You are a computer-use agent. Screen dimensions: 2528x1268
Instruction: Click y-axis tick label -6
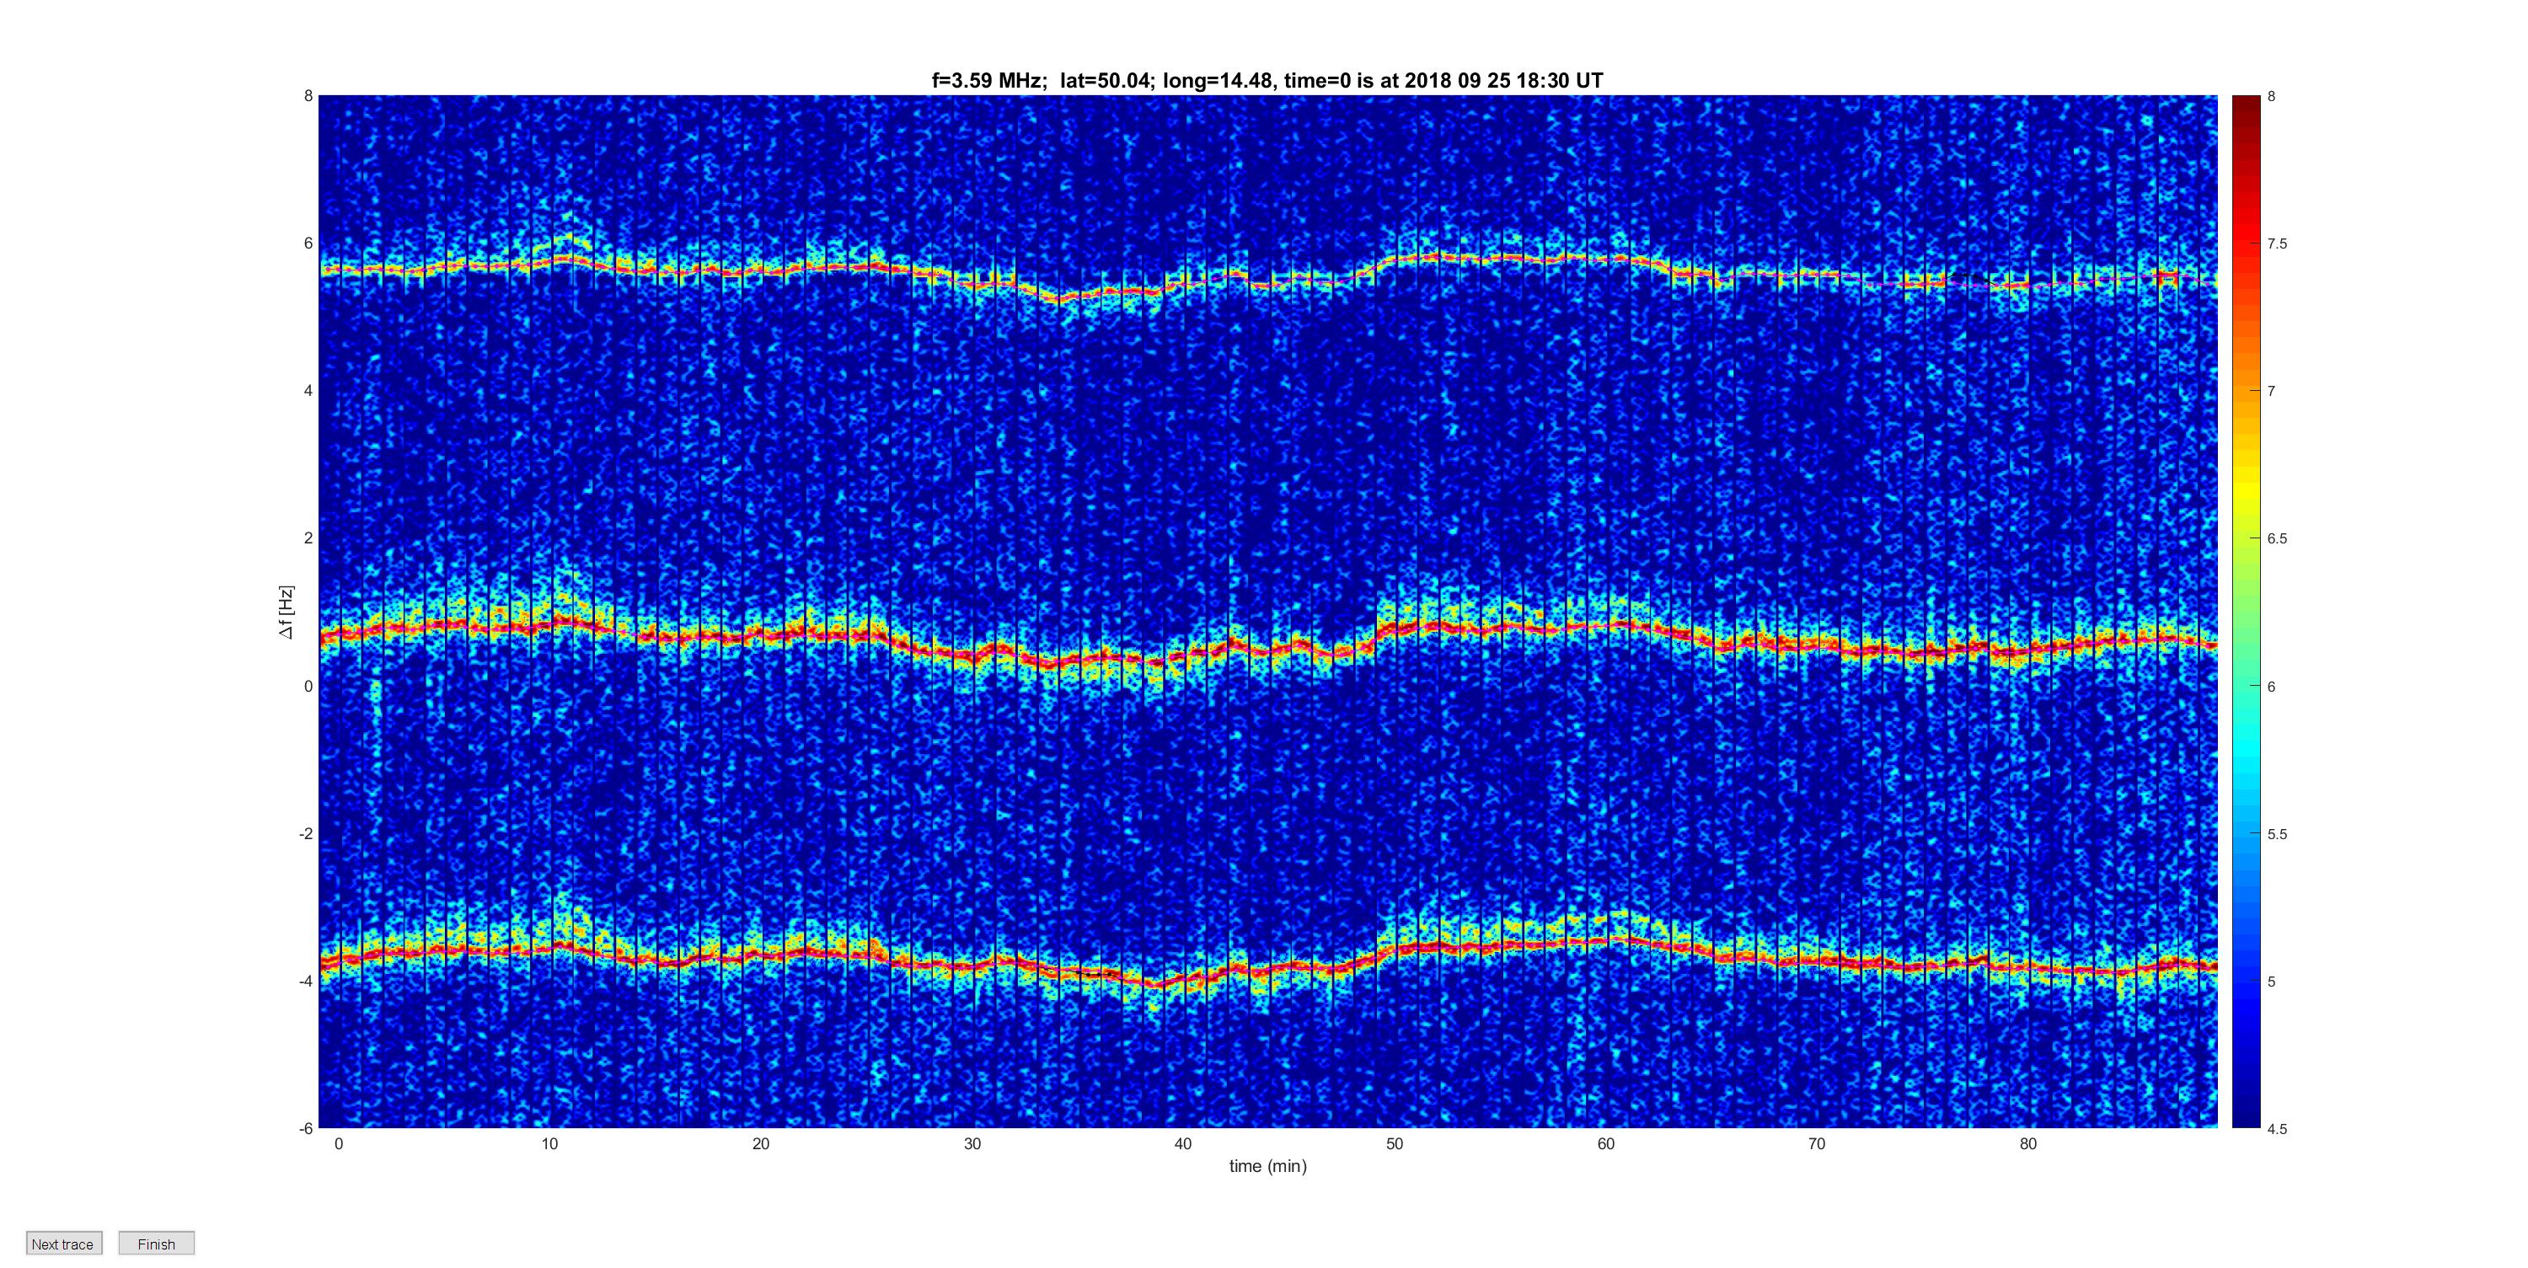click(305, 1129)
